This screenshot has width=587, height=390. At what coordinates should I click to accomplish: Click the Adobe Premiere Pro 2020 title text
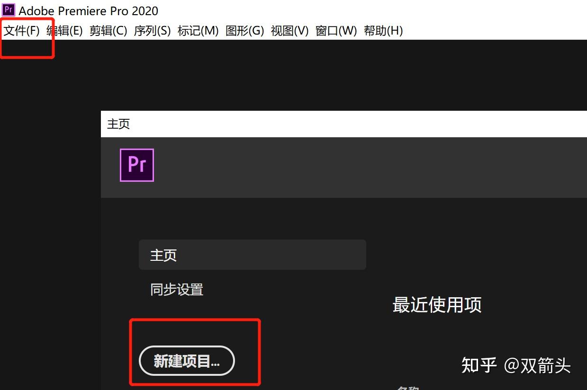click(88, 10)
